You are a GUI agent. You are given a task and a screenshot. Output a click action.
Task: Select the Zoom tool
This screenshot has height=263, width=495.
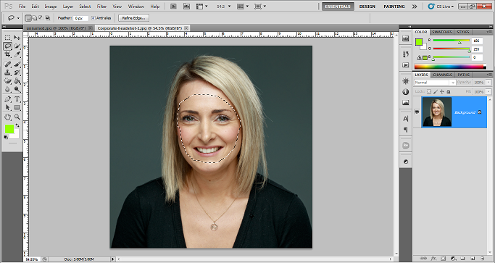[x=17, y=117]
